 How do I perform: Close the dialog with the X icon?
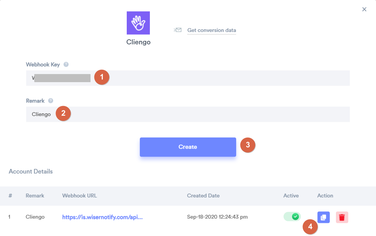364,9
